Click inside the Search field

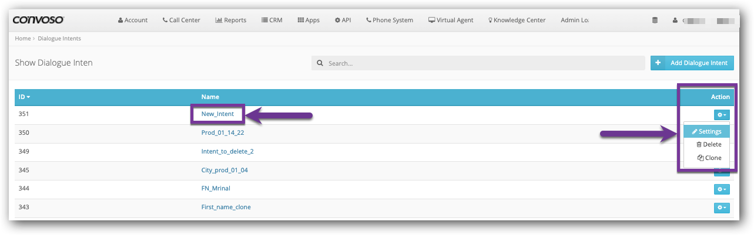[478, 63]
